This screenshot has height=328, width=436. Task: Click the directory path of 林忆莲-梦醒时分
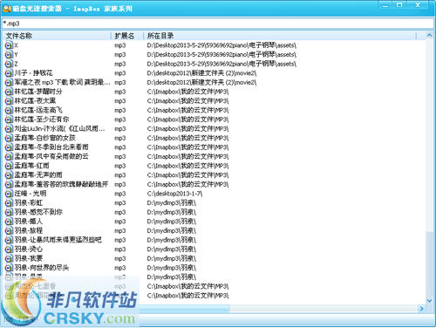coord(187,92)
